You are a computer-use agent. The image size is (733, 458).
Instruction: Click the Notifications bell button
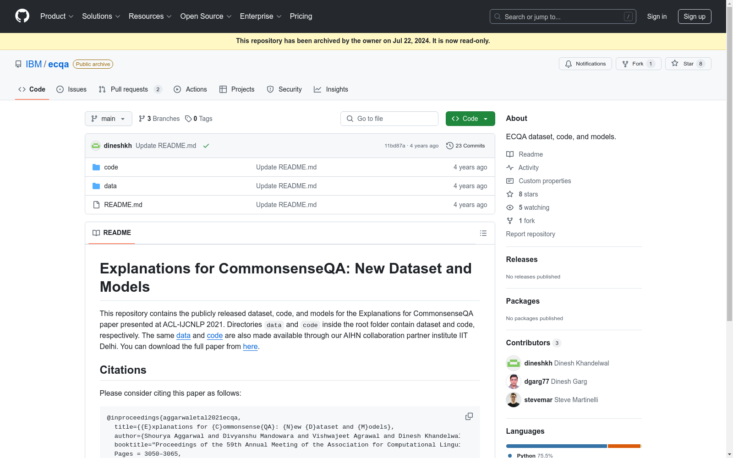[585, 64]
